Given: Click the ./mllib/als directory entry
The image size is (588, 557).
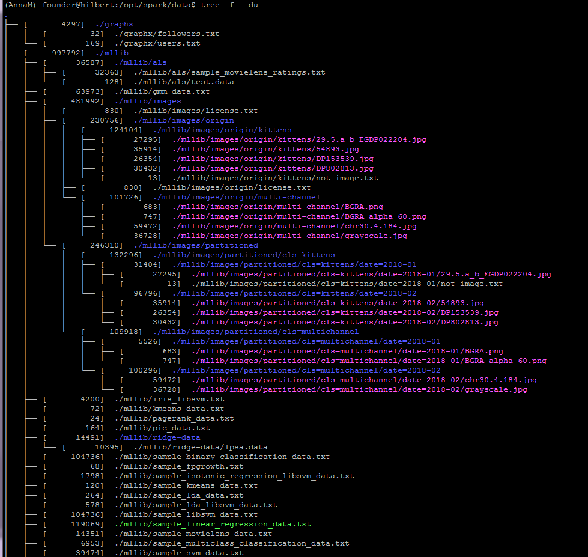Looking at the screenshot, I should point(141,62).
